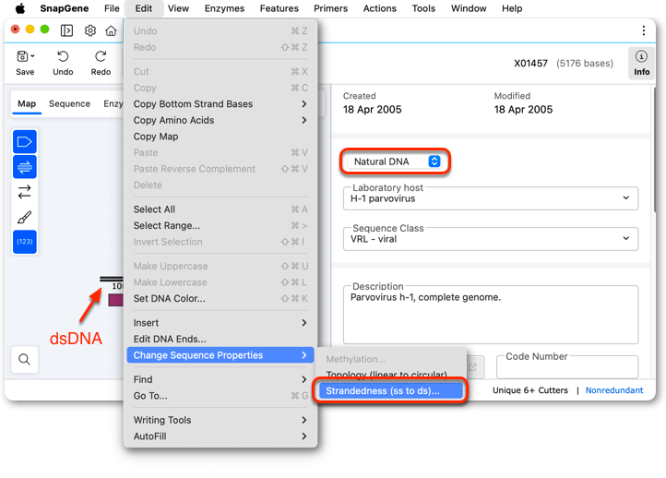Open the Tools menu
Viewport: 666px width, 478px height.
click(423, 8)
